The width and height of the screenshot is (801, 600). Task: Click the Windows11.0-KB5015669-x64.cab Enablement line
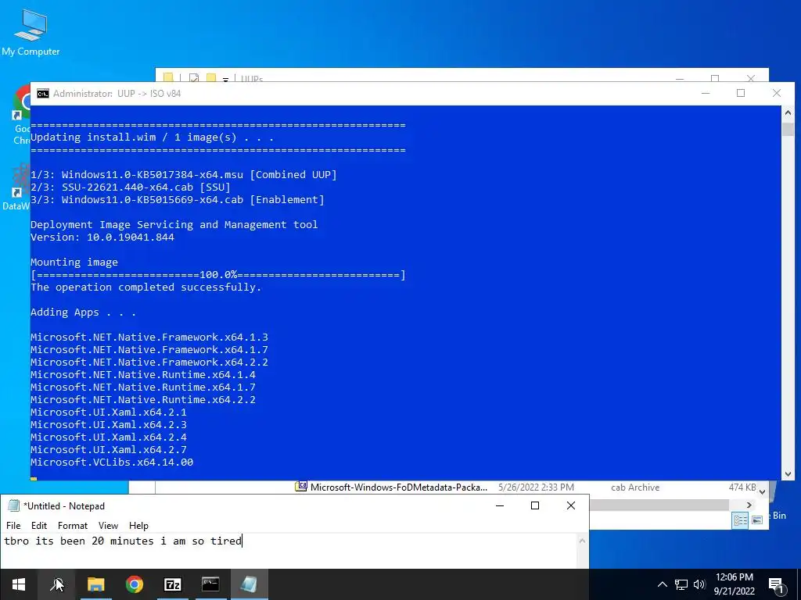tap(178, 199)
